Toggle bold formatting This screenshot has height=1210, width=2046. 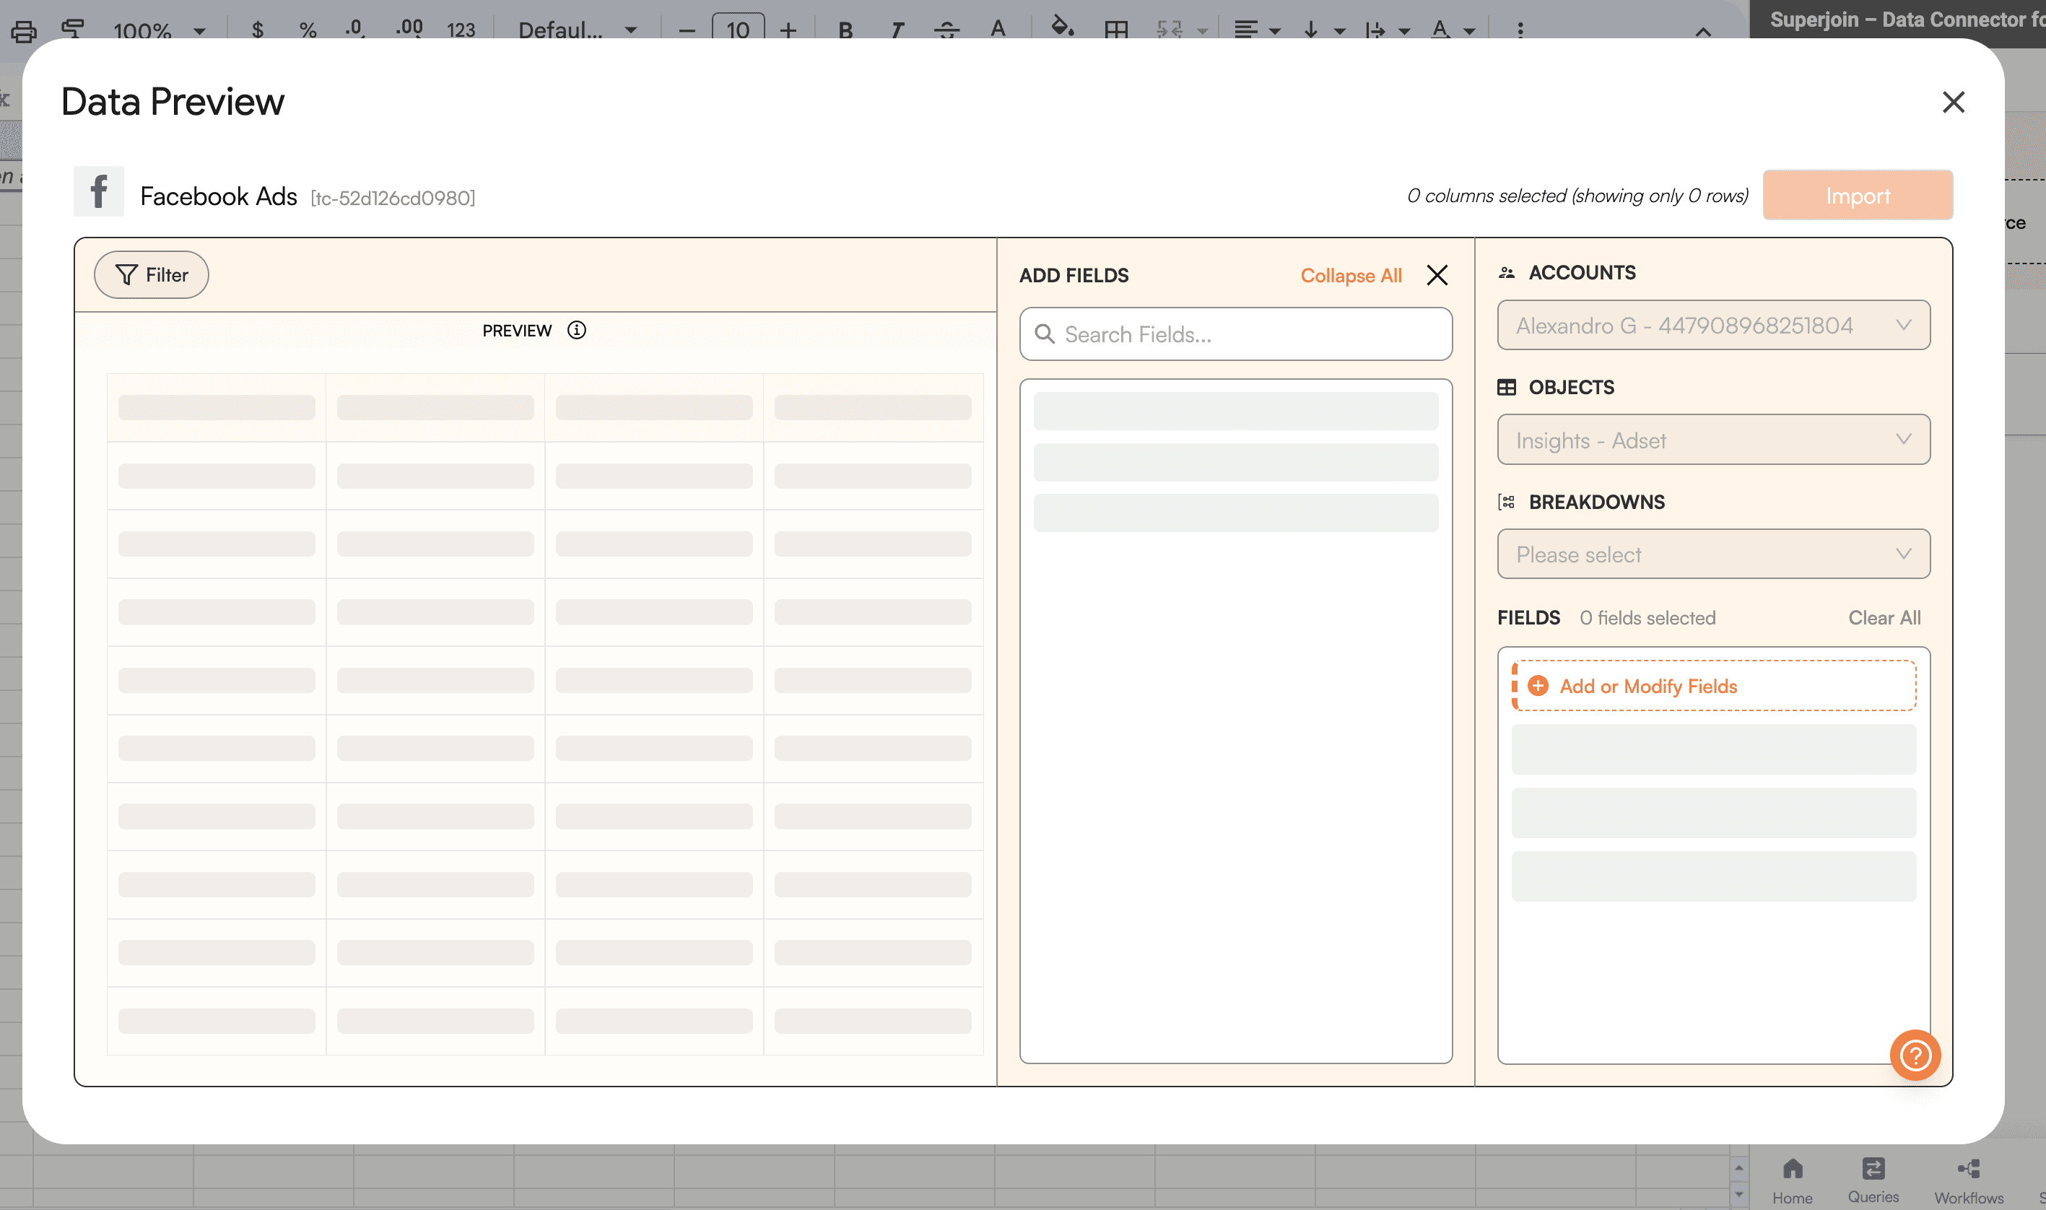point(845,31)
